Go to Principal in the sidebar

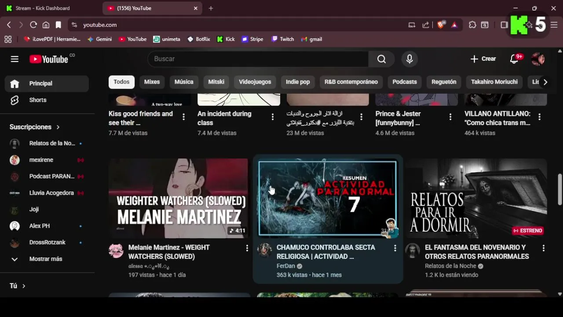click(x=47, y=84)
